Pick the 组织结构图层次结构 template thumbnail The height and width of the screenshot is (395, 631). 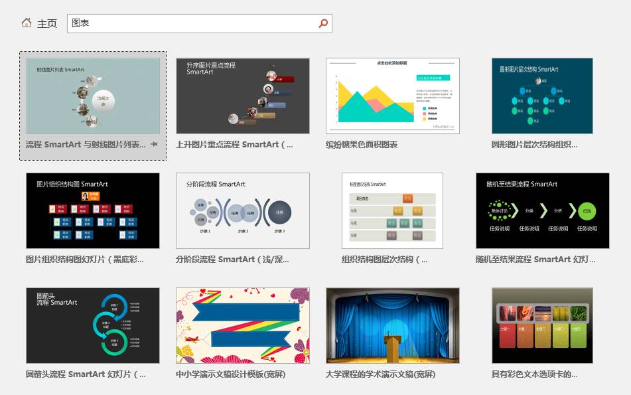392,211
